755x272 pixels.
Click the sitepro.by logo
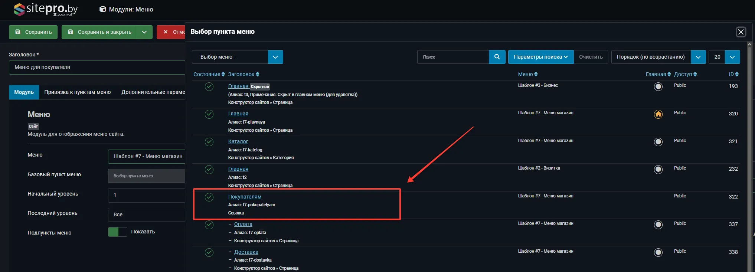click(45, 9)
